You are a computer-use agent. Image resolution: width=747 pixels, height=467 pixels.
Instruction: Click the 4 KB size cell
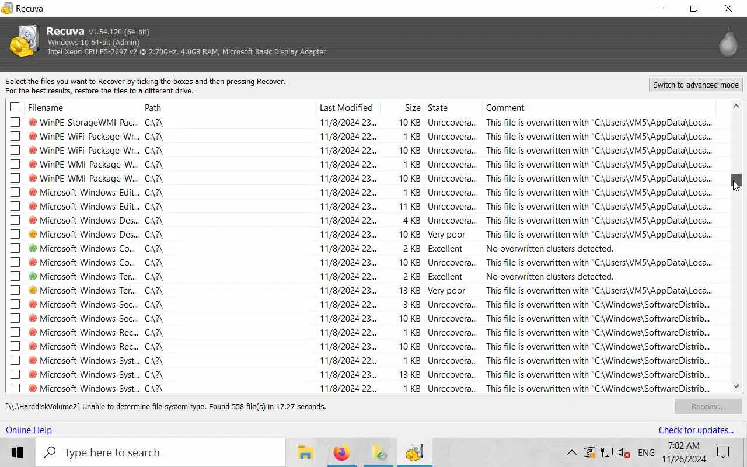(412, 221)
